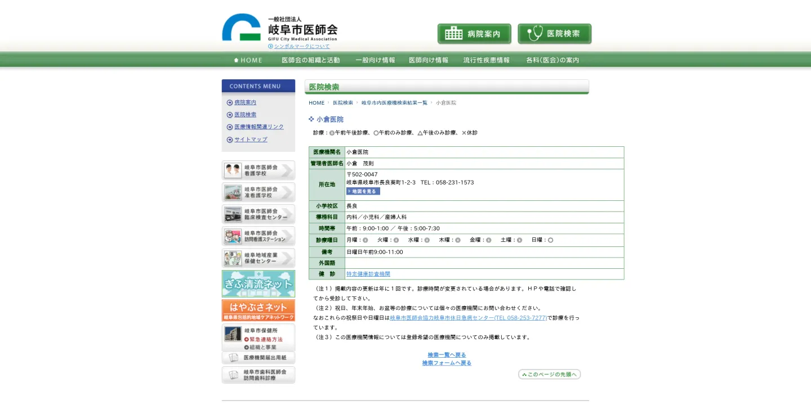This screenshot has height=405, width=811.
Task: Click 組織と事業 under 岐阜市保健所
Action: [260, 347]
